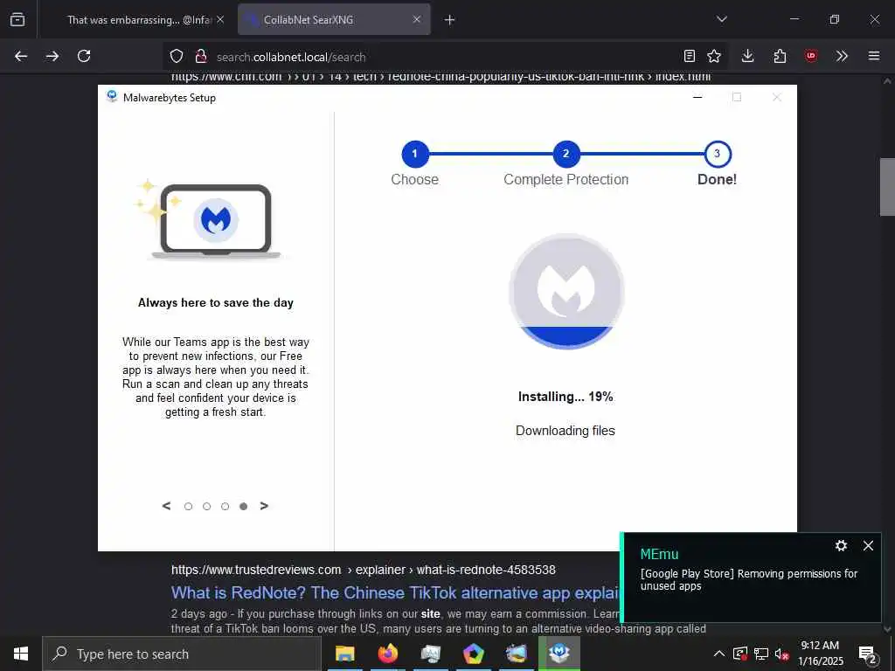895x671 pixels.
Task: Show more toolbar tools overflow chevron
Action: (842, 56)
